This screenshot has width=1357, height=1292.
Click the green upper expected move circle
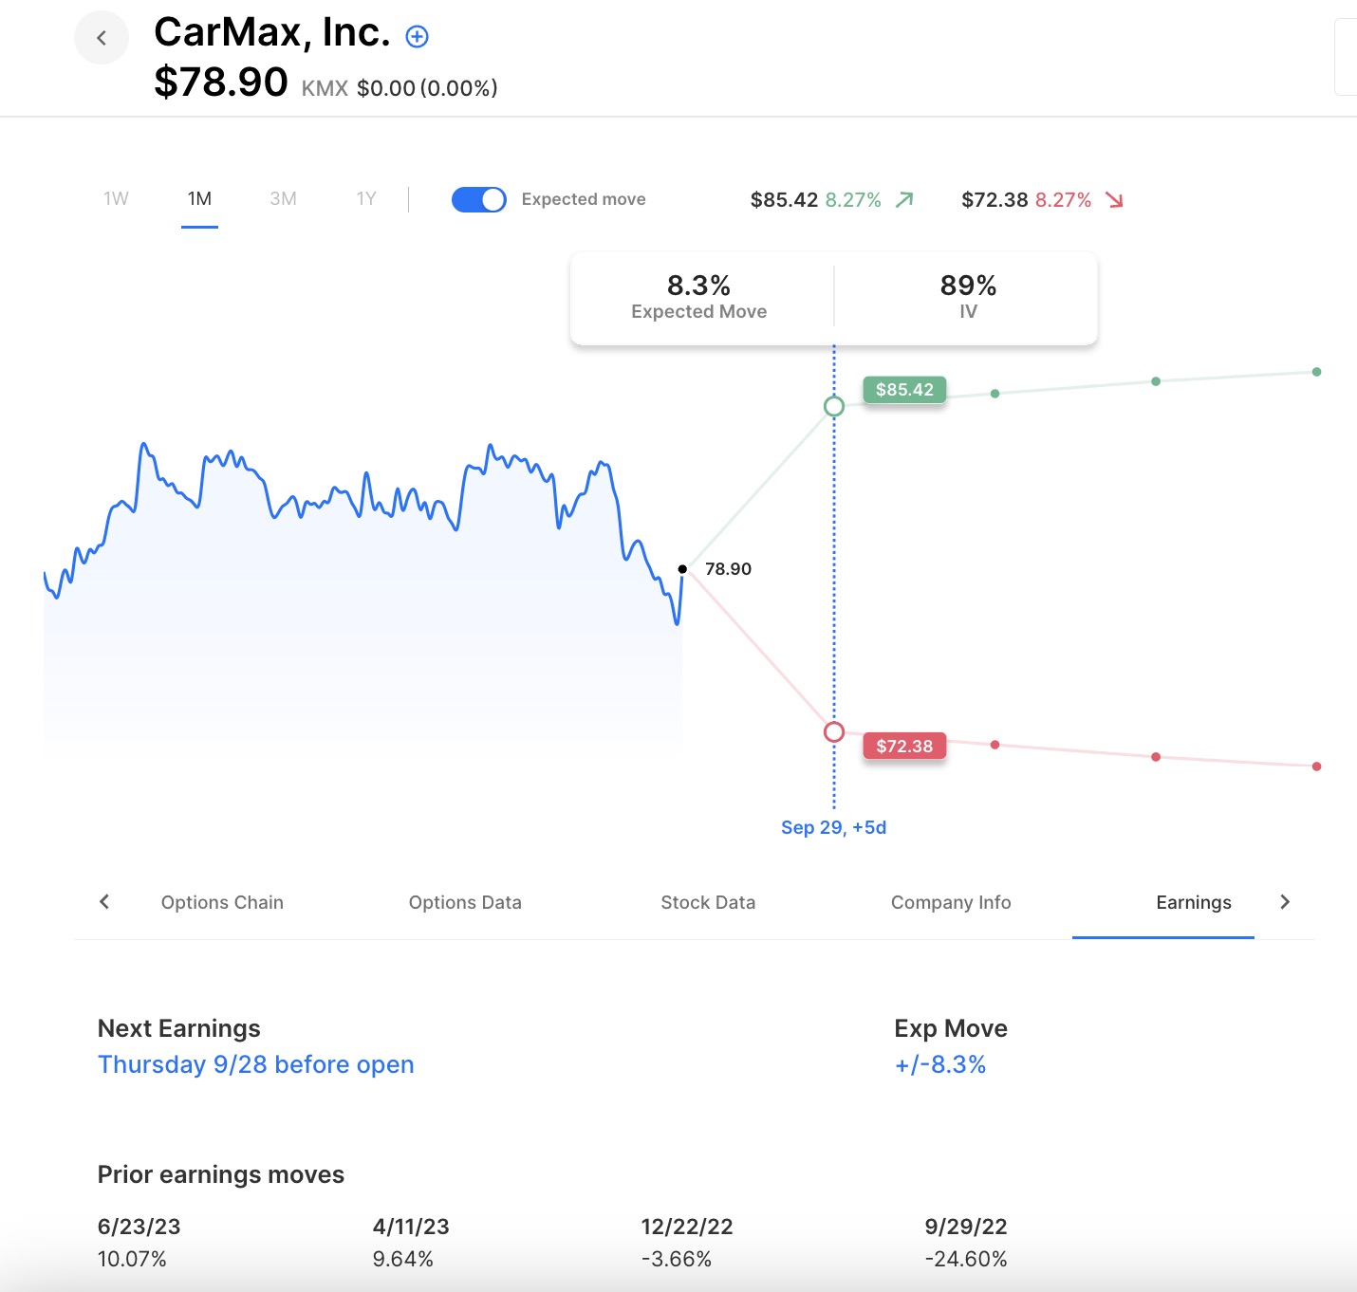click(x=834, y=407)
